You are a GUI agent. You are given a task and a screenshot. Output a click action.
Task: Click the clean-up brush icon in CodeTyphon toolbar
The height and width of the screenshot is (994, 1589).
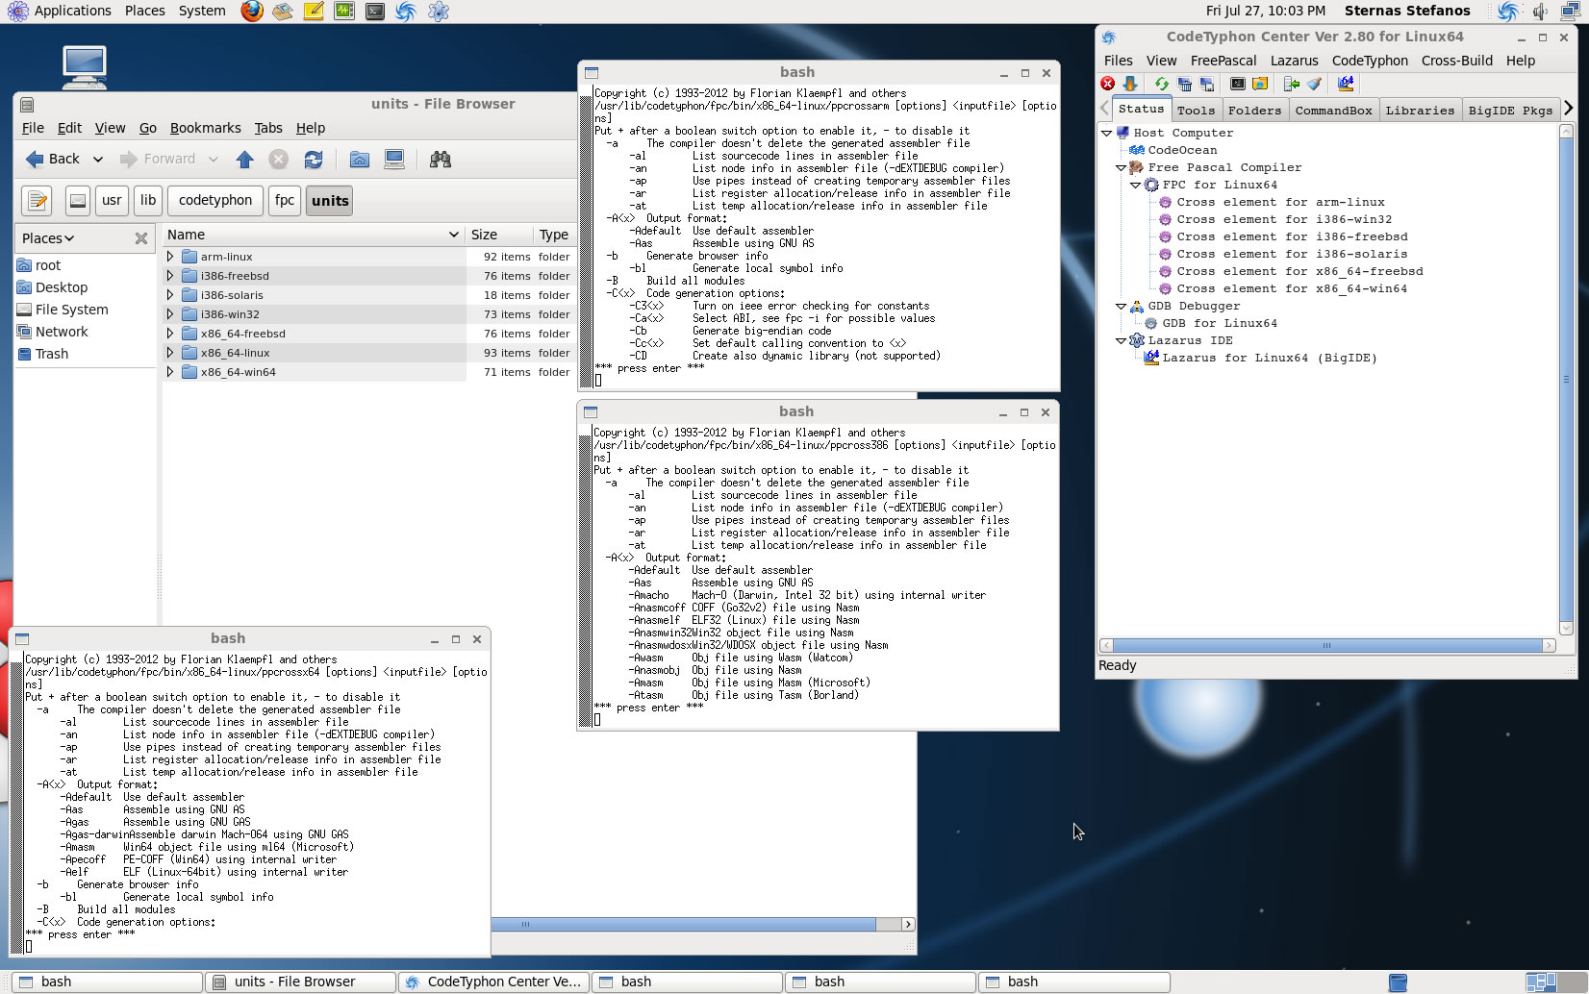point(1314,84)
